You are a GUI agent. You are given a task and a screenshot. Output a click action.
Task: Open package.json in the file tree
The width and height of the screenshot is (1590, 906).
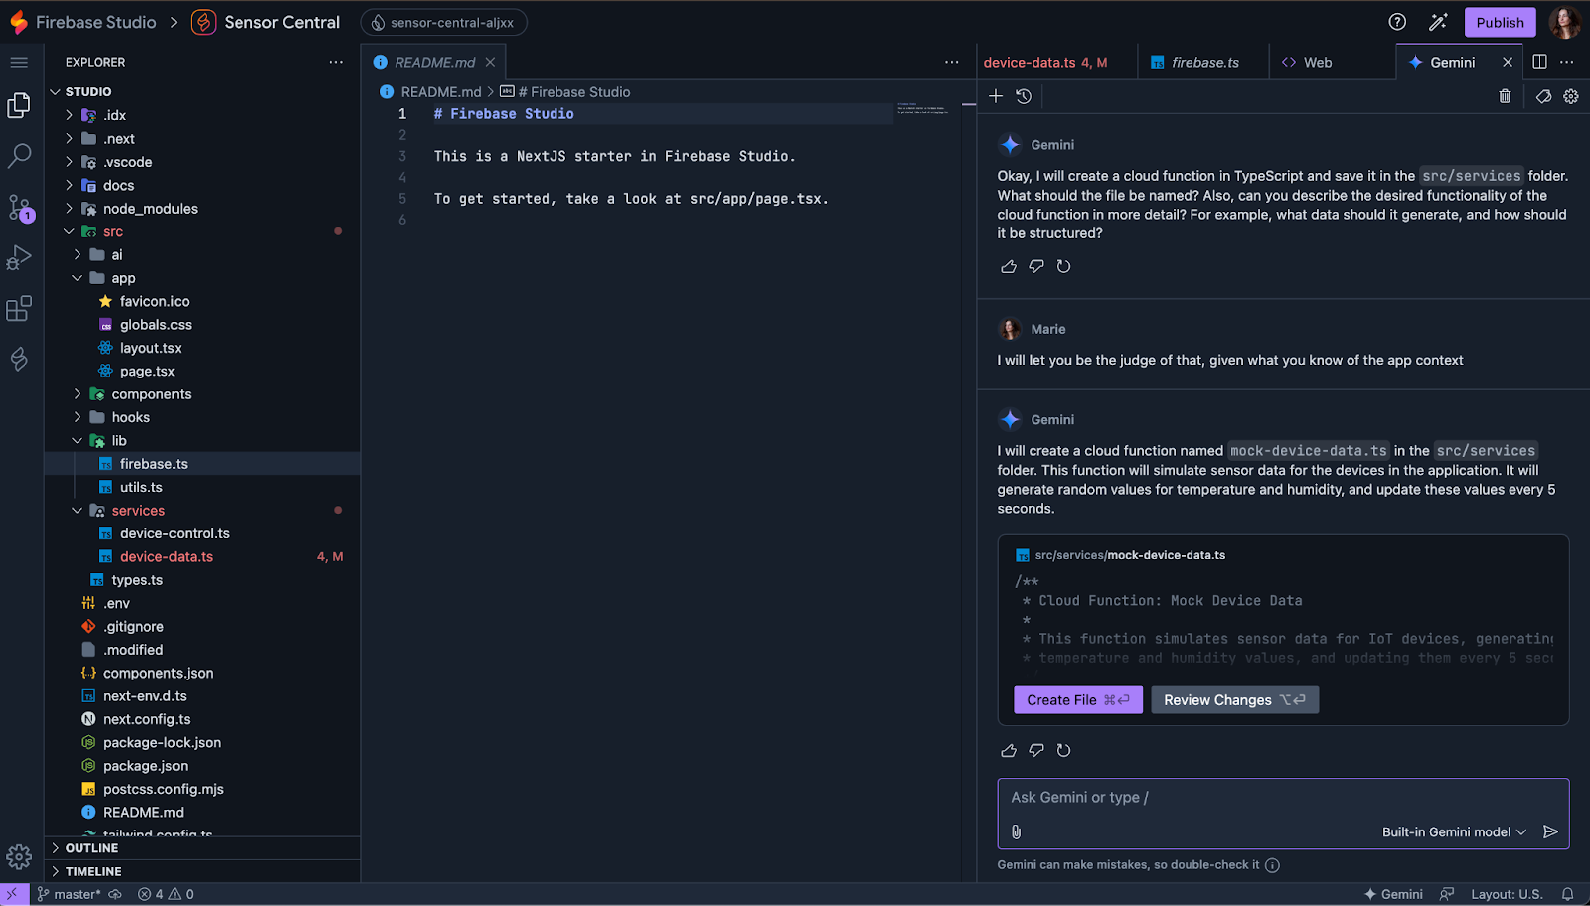coord(145,766)
